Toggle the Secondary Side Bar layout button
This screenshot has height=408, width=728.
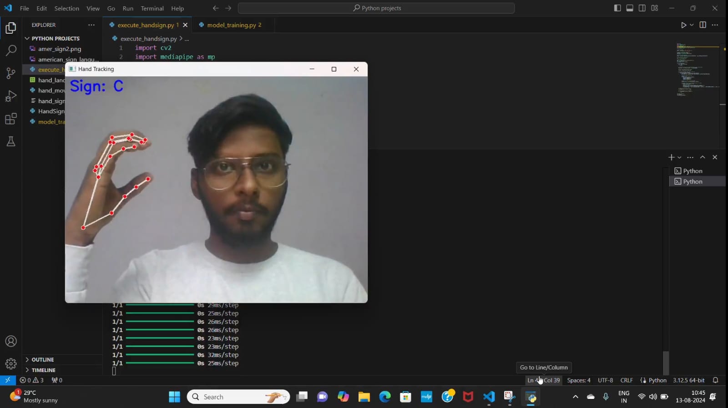[642, 8]
